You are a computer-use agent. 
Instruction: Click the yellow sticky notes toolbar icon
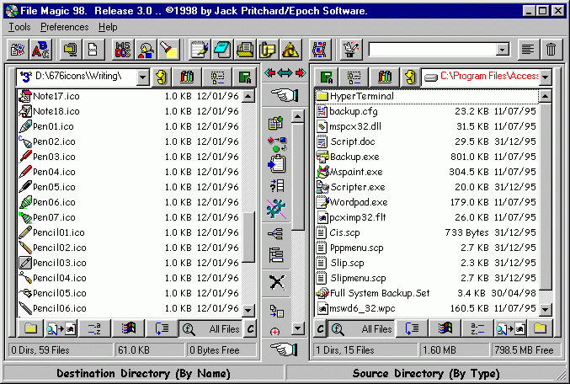269,50
